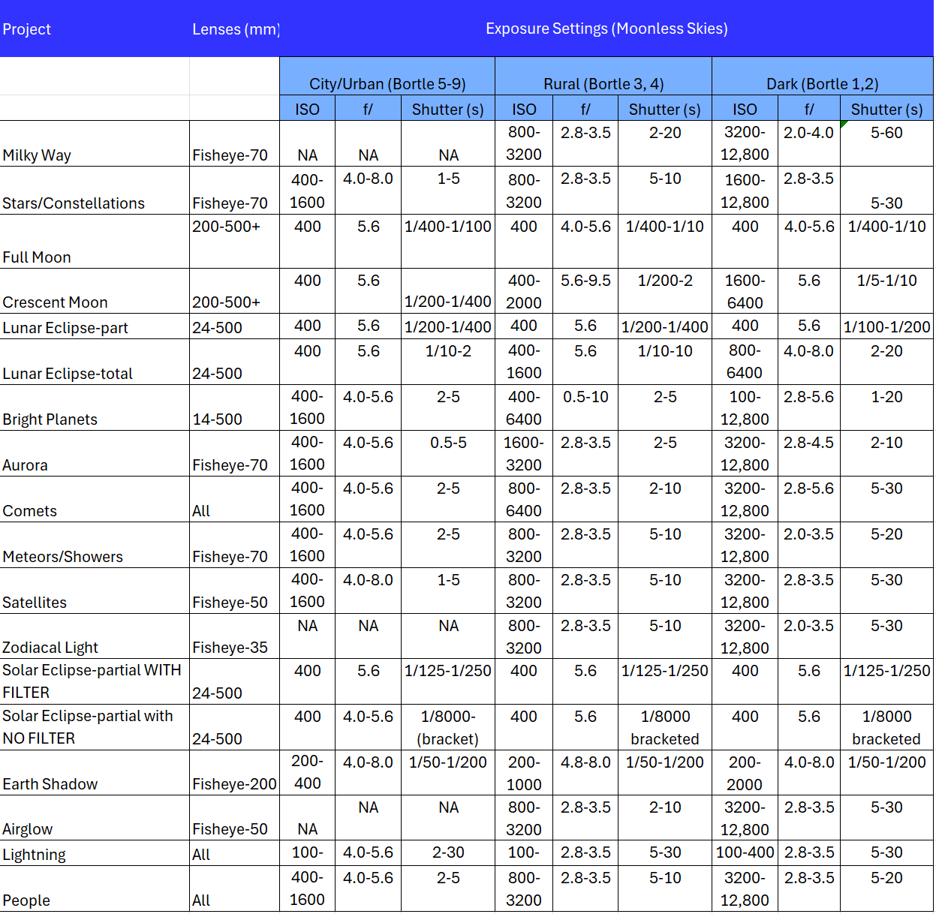Click the "5-60" cell with green corner marker
Viewport: 936px width, 914px height.
(886, 134)
